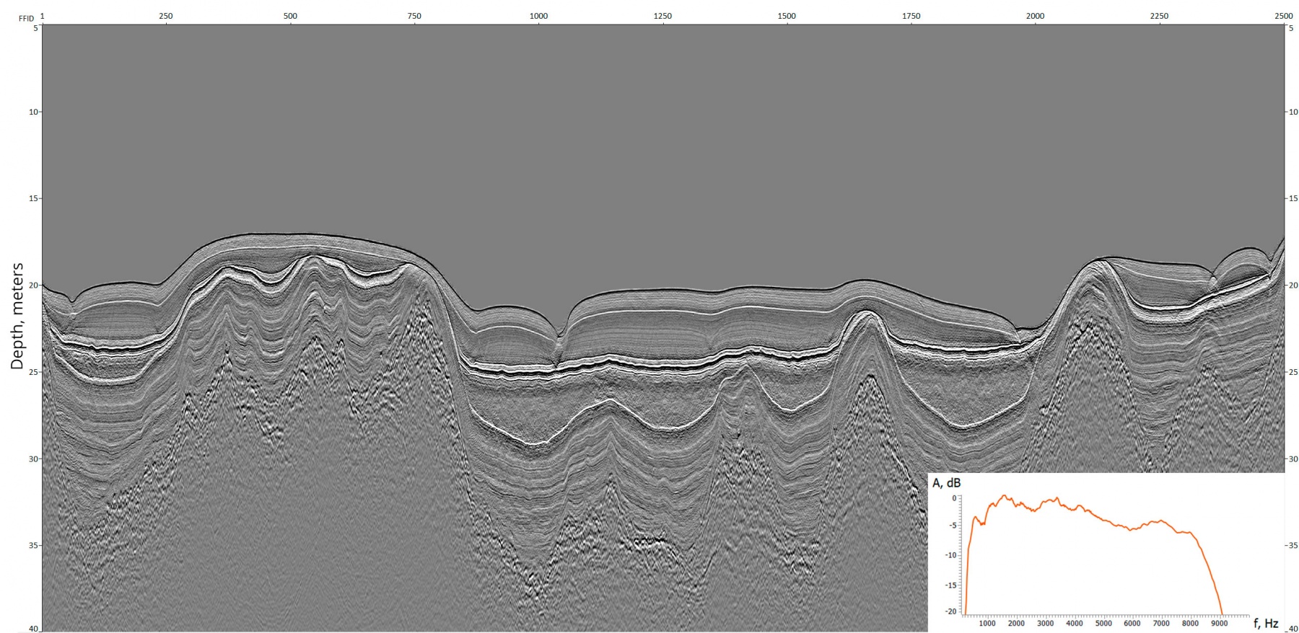Click the -10 dB amplitude tick label
This screenshot has height=633, width=1299.
click(950, 555)
